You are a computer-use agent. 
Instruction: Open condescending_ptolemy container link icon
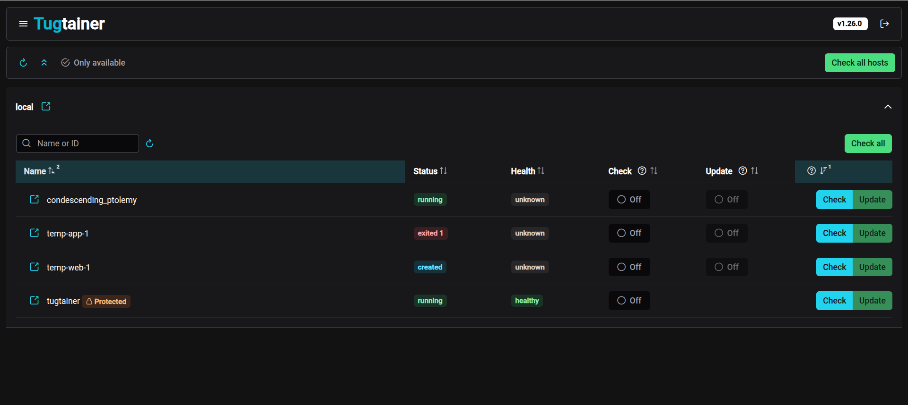[x=35, y=200]
